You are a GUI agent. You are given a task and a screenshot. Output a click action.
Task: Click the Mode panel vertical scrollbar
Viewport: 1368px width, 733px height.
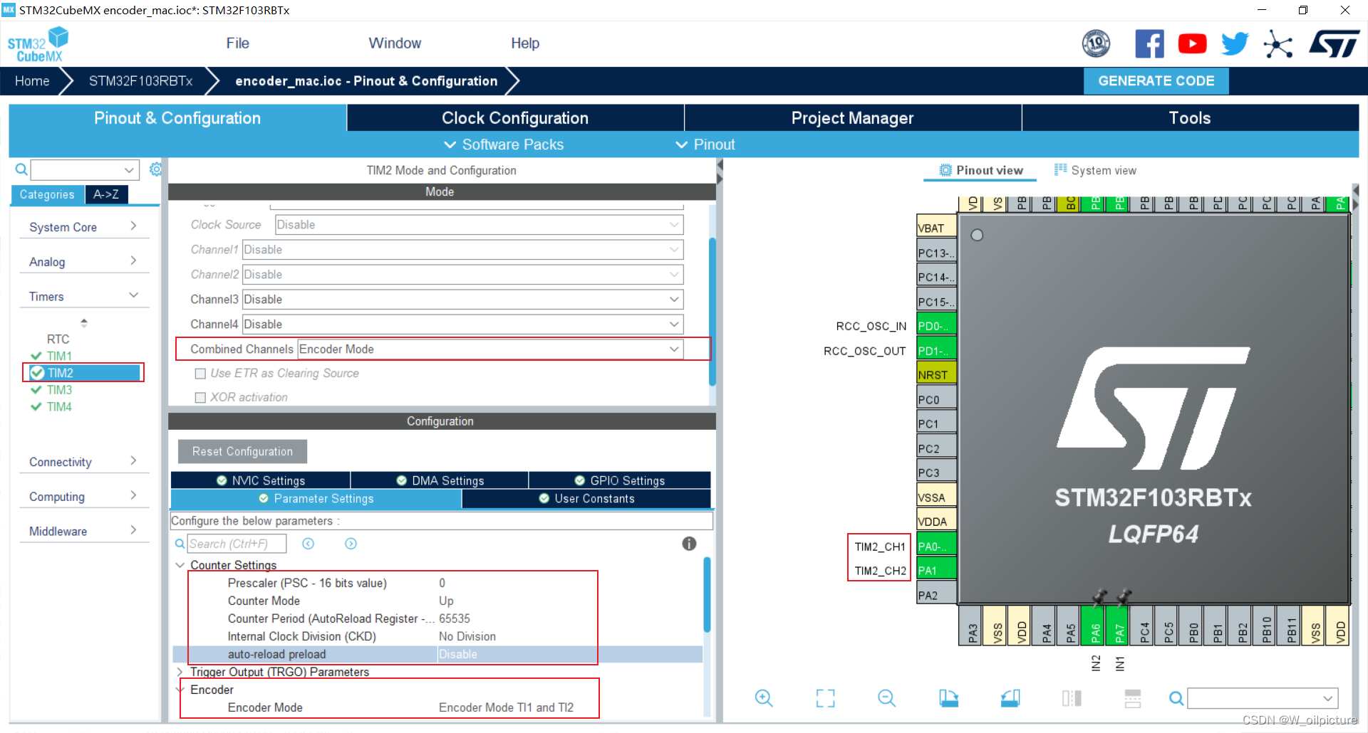tap(712, 312)
